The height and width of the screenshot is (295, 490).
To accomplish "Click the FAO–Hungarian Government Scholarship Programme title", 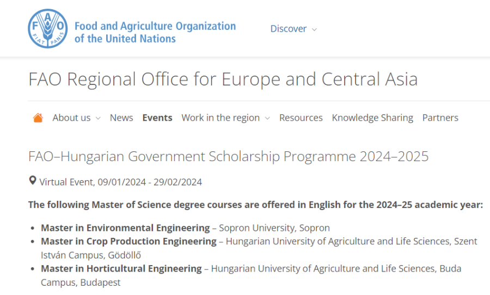I will [229, 156].
